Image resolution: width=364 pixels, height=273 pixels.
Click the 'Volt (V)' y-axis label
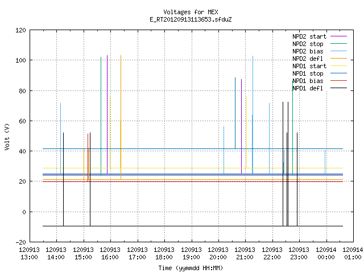(x=7, y=136)
